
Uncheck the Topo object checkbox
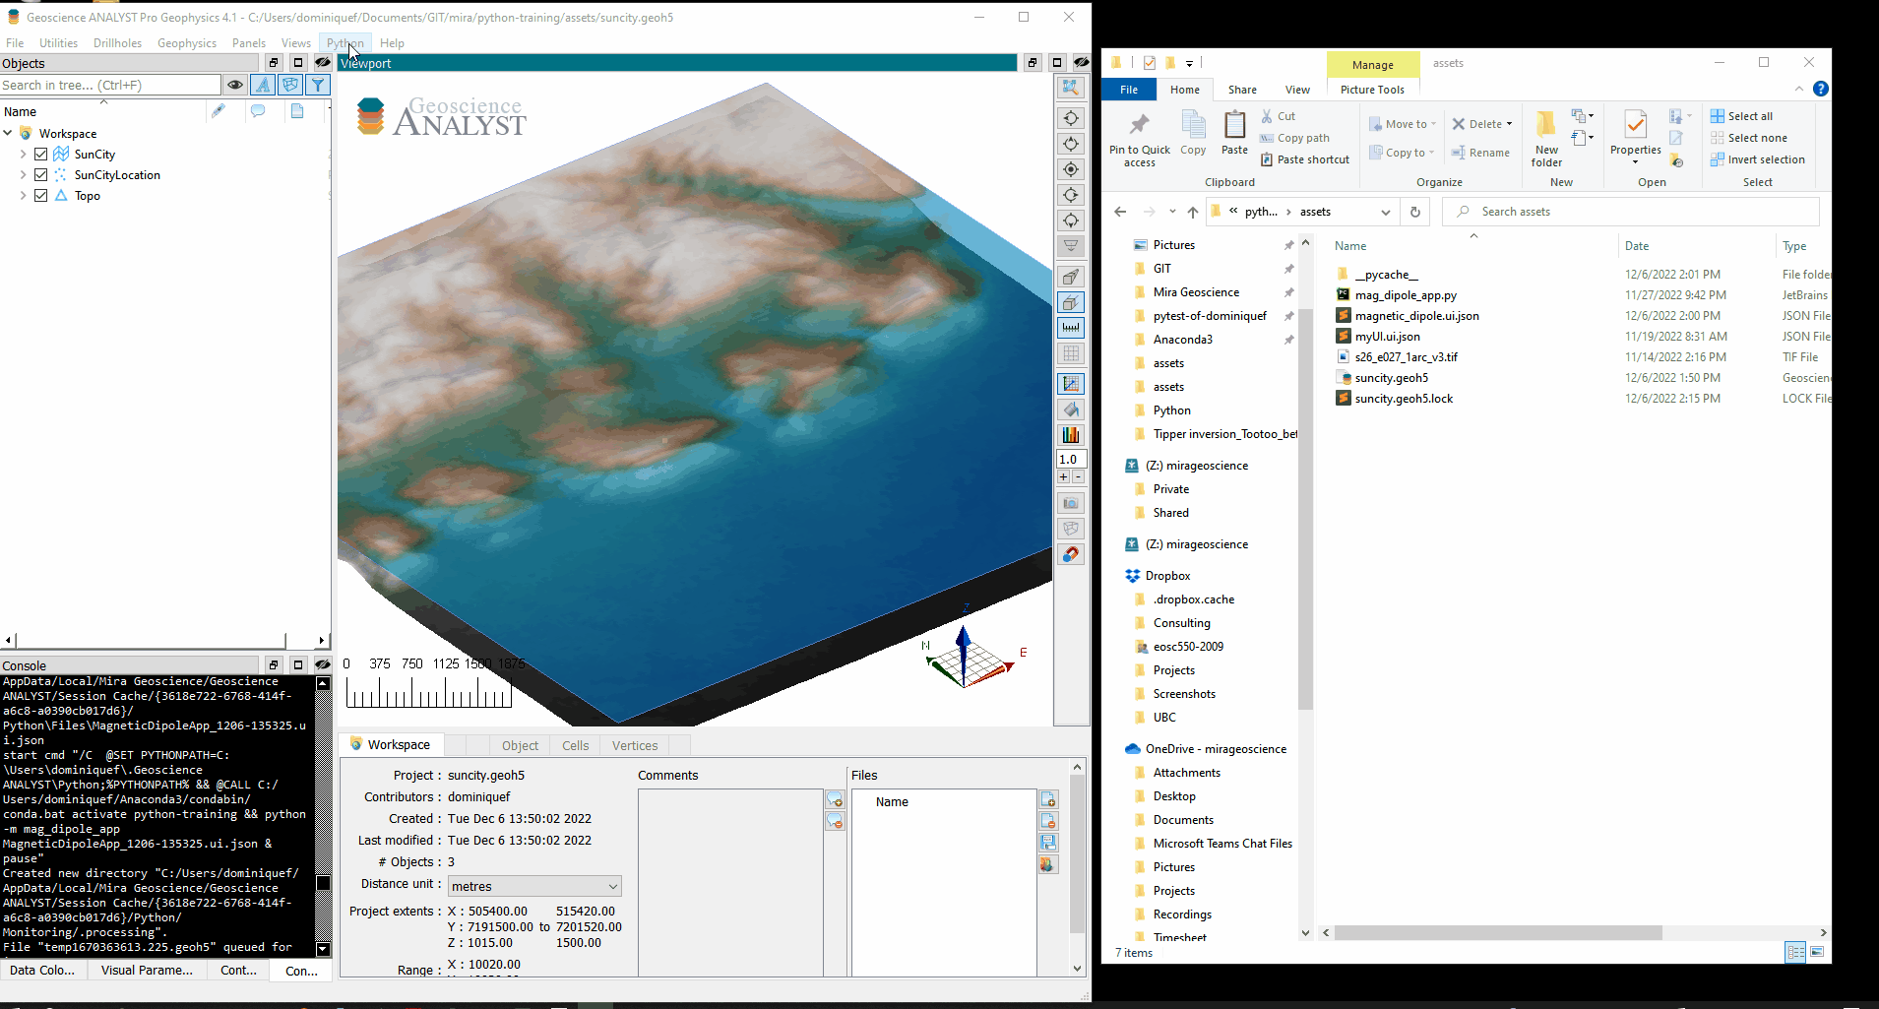click(x=41, y=196)
